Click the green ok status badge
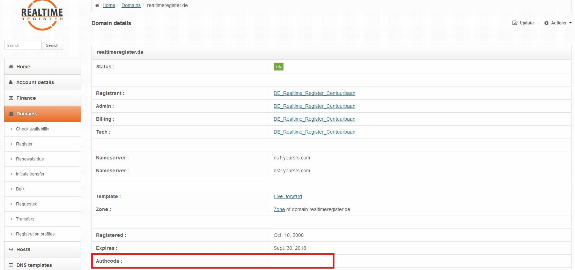This screenshot has width=575, height=270. click(279, 67)
